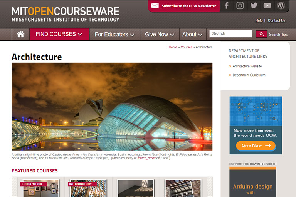Screen dimensions: 296x197
Task: Click Home in the breadcrumb
Action: click(173, 47)
